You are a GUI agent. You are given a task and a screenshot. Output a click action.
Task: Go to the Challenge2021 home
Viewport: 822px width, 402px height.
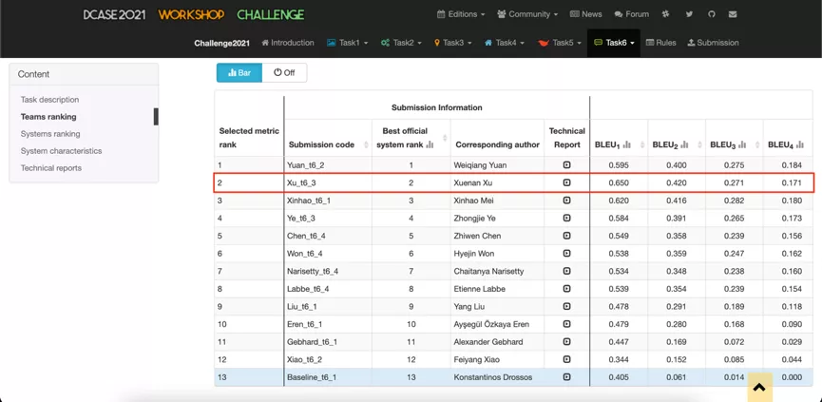[221, 43]
